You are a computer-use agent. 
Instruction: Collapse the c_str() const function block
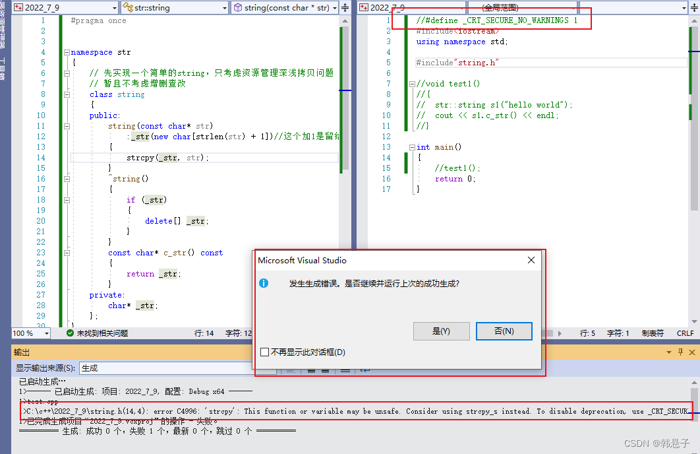point(67,253)
